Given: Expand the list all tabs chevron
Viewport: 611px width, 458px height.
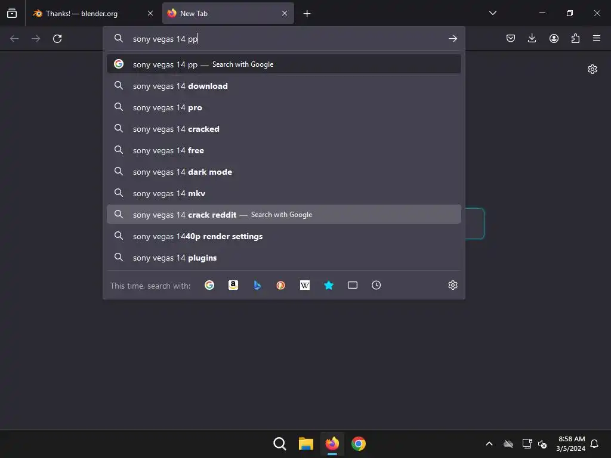Looking at the screenshot, I should tap(493, 13).
